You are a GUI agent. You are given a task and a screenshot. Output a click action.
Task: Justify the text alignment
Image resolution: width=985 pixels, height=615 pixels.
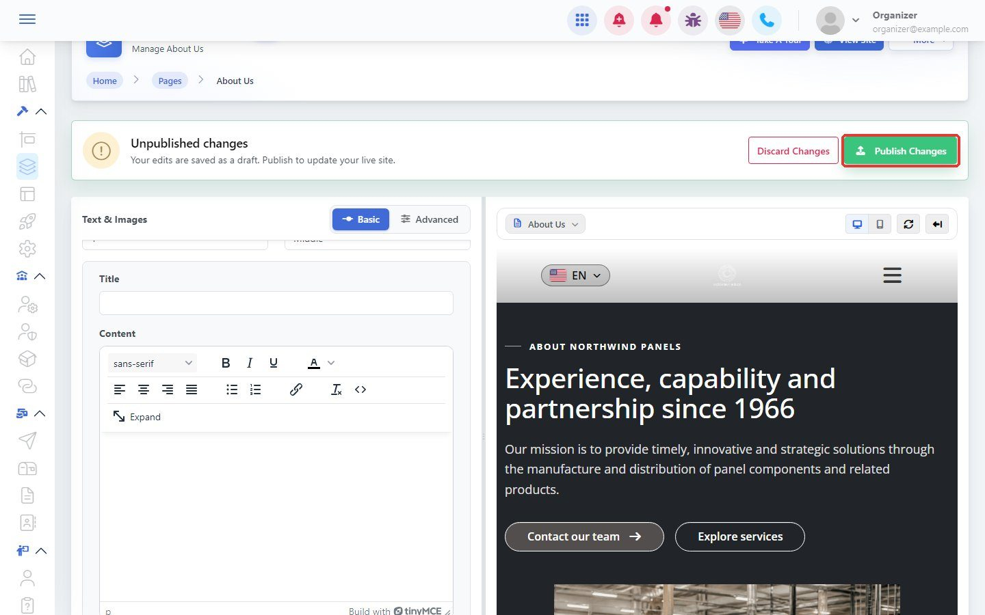tap(192, 389)
